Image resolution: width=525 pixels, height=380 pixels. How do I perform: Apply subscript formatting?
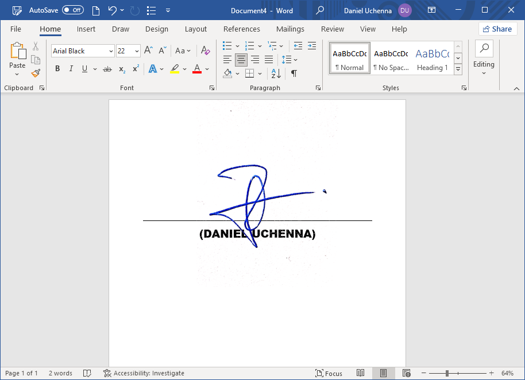[x=121, y=69]
